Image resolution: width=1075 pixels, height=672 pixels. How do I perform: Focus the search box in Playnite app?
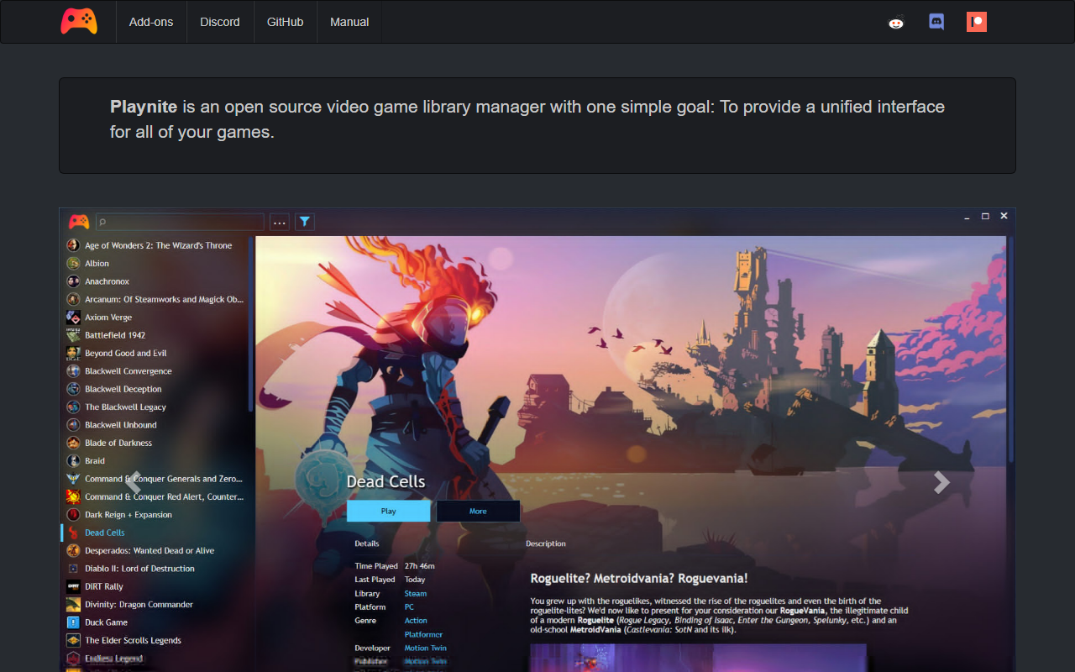point(180,222)
